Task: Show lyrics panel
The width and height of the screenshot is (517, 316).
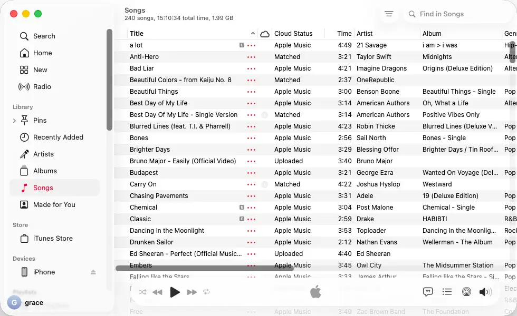Action: [x=428, y=292]
